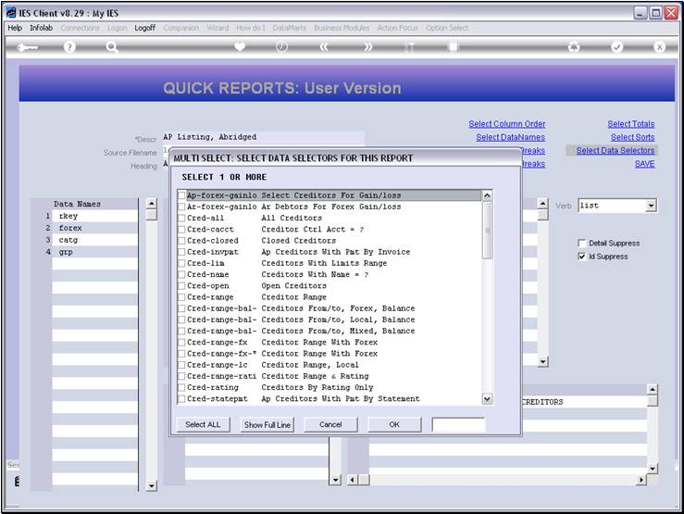Open the Select DataNames link

(x=510, y=137)
